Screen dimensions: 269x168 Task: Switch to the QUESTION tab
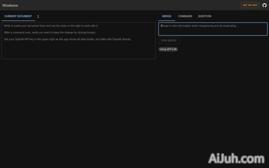(x=204, y=16)
